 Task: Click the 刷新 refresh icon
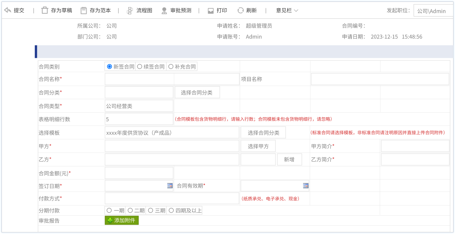coord(240,11)
